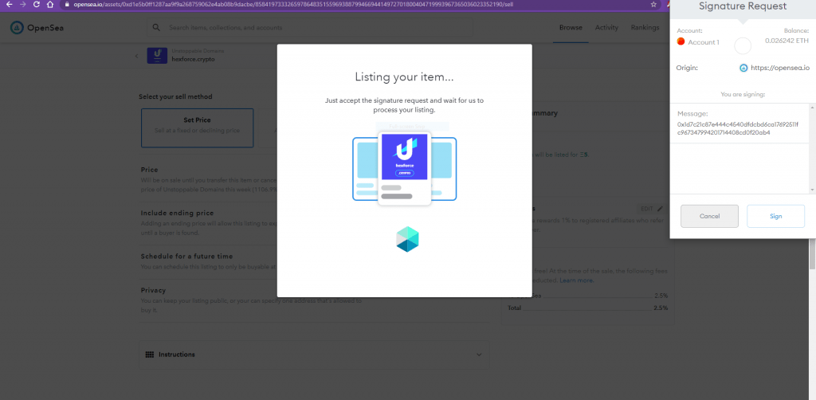Viewport: 816px width, 400px height.
Task: Click Cancel in Signature Request
Action: [x=709, y=217]
